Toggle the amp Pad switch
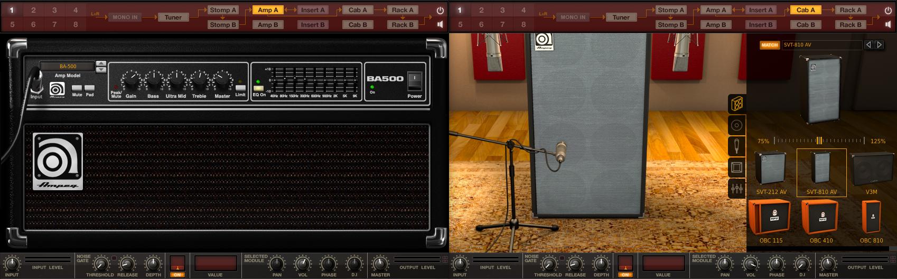Image resolution: width=897 pixels, height=279 pixels. [90, 88]
